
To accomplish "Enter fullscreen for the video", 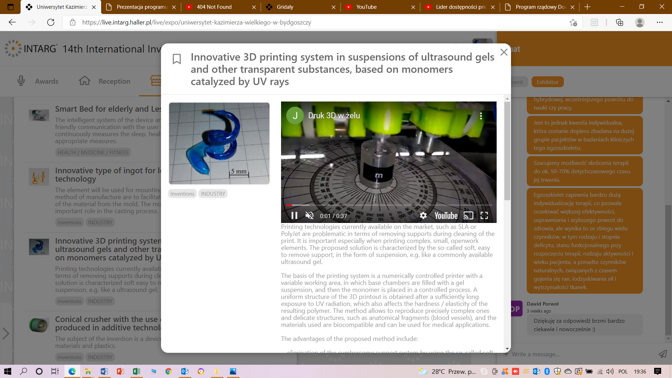I will pos(484,216).
